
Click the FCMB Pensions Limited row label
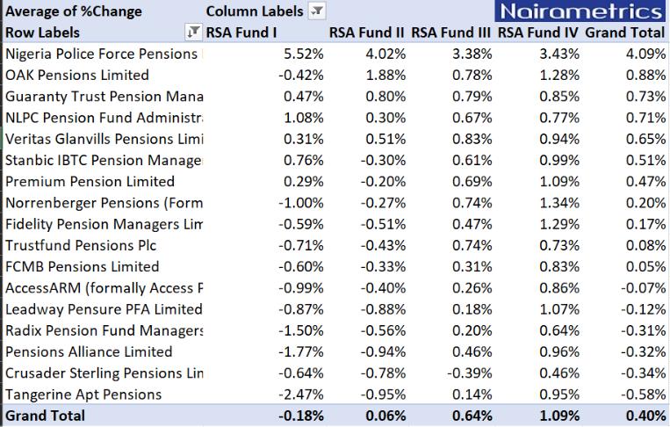pyautogui.click(x=82, y=266)
